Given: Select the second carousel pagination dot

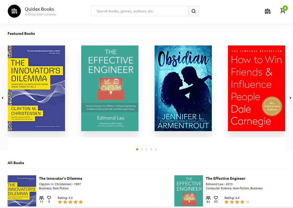Looking at the screenshot, I should (142, 149).
